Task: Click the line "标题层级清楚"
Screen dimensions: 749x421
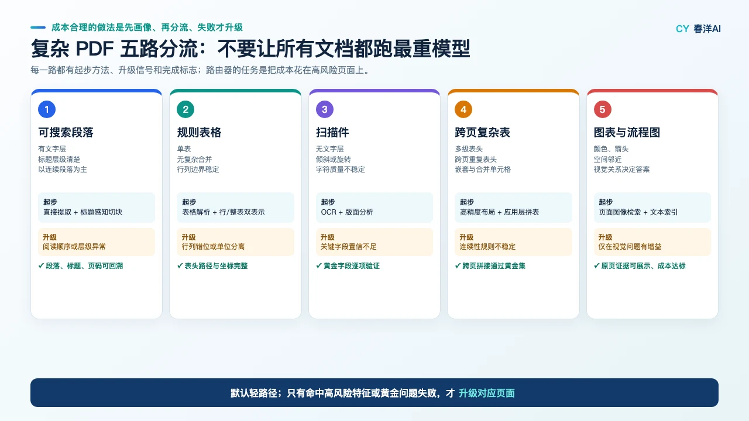Action: (x=59, y=160)
